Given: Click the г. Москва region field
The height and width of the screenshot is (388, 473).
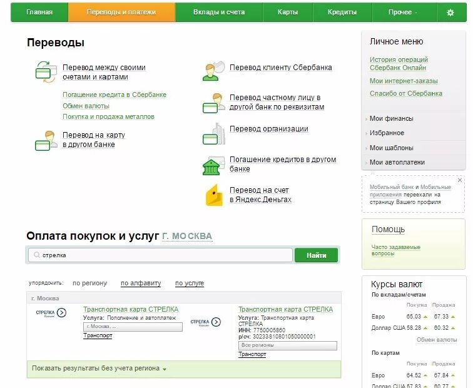Looking at the screenshot, I should point(133,327).
